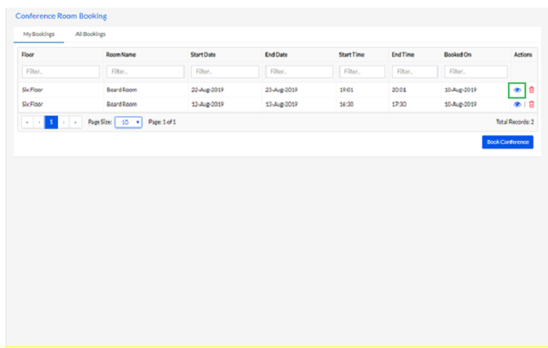Screen dimensions: 548x348
Task: Focus the End Date filter field
Action: click(x=299, y=71)
